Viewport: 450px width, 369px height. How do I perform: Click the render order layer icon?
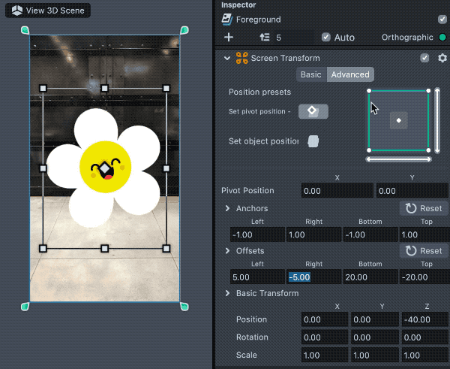(264, 37)
